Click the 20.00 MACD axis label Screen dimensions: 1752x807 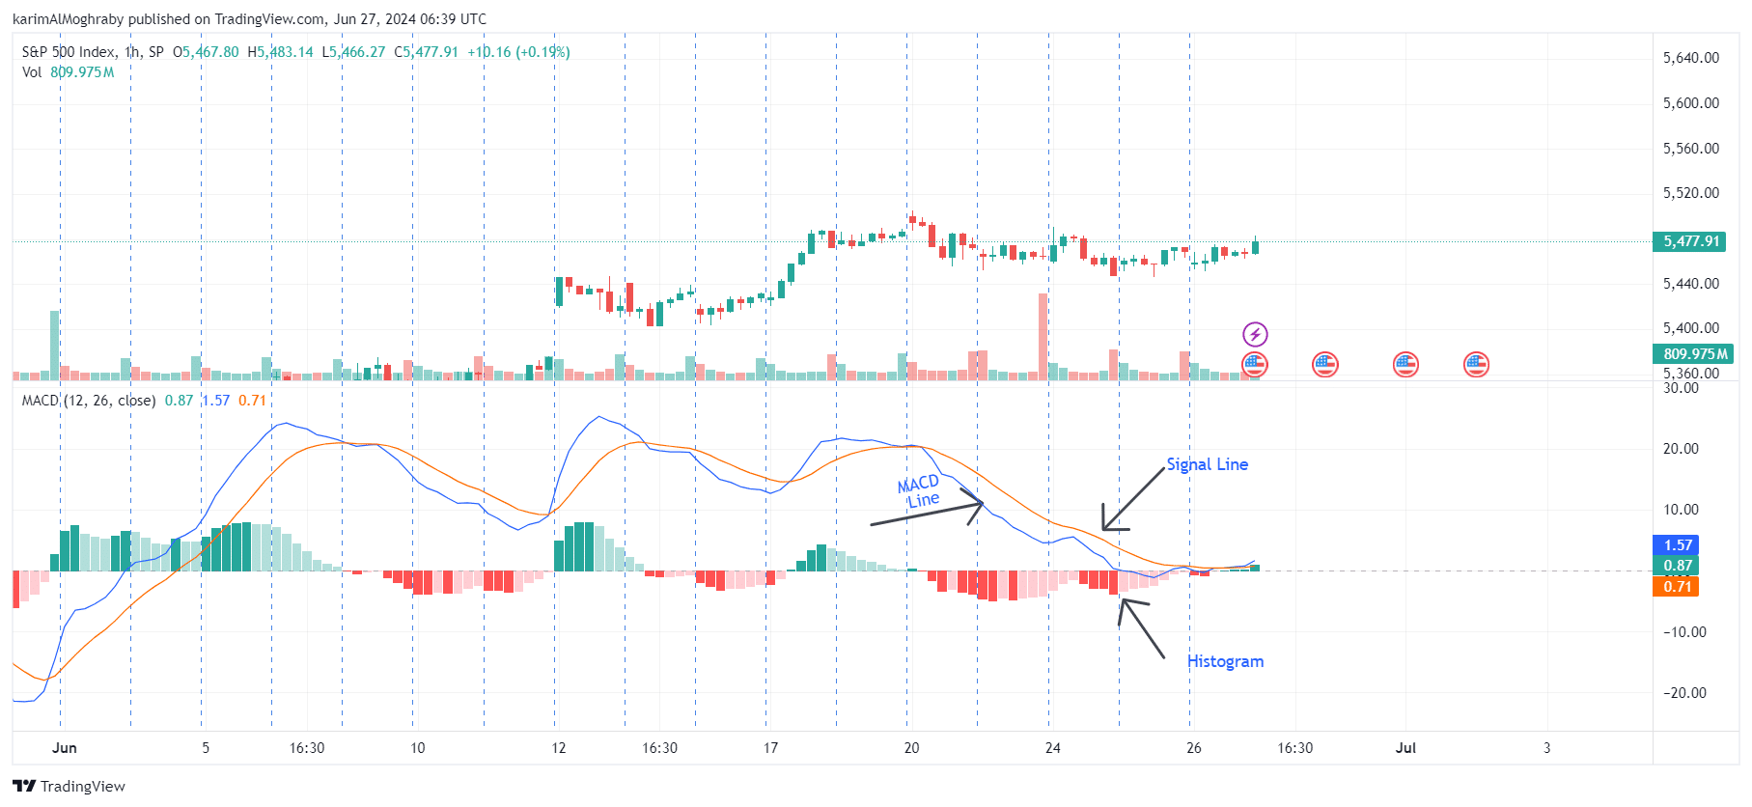point(1682,449)
